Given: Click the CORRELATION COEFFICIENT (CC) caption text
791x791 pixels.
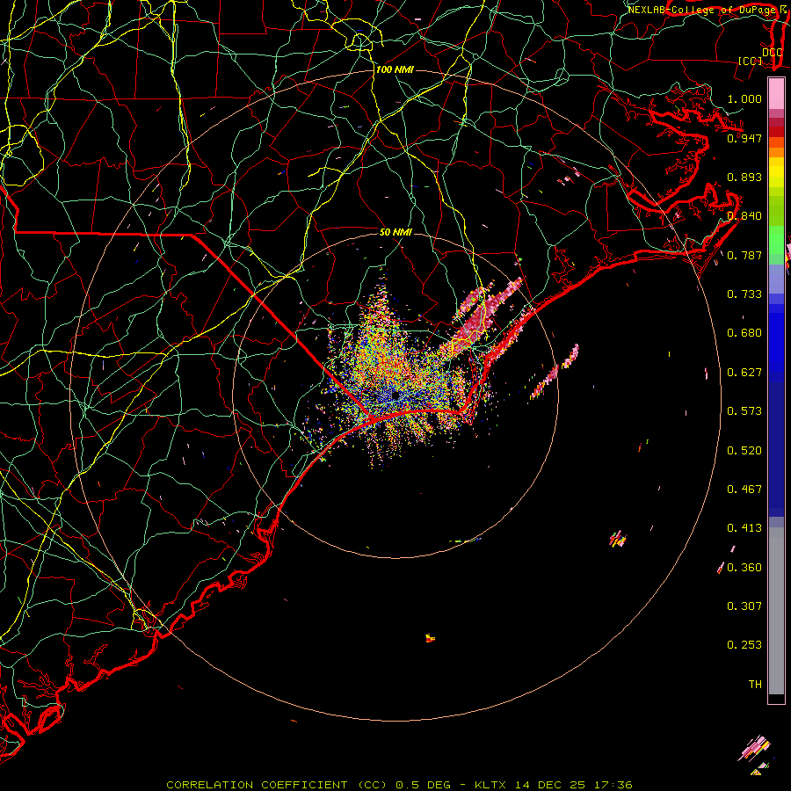Looking at the screenshot, I should click(x=277, y=785).
